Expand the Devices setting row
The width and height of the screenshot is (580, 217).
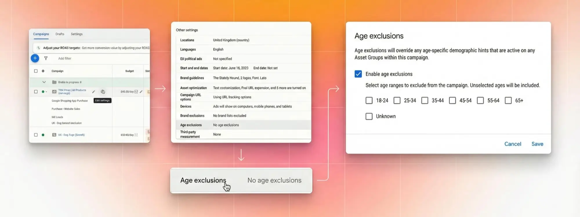tap(243, 106)
